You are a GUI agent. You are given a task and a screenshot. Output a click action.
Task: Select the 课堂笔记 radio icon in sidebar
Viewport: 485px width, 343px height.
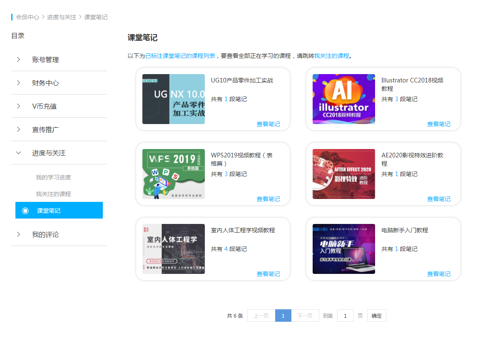25,211
